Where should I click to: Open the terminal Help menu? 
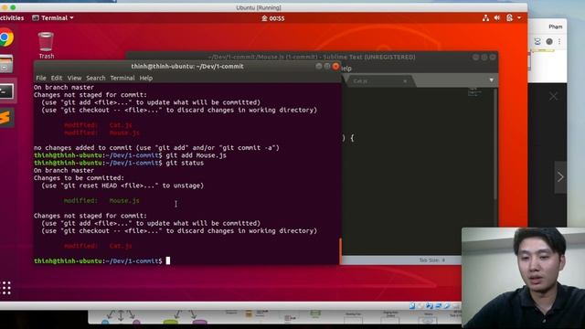(146, 78)
